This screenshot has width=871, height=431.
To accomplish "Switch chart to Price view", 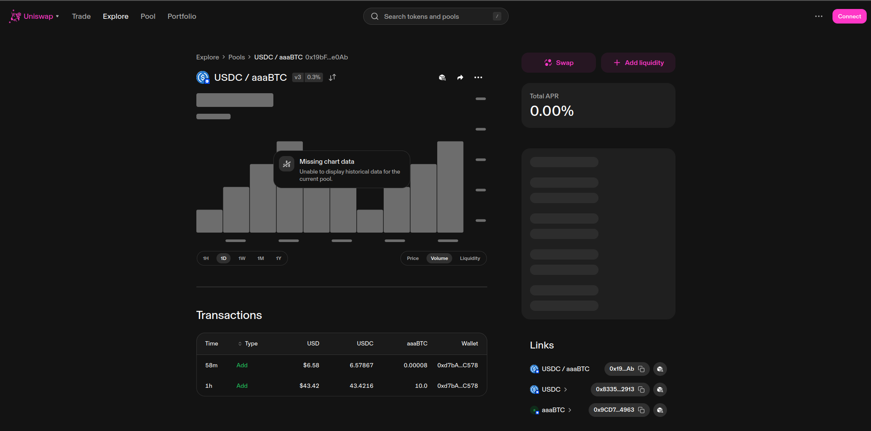I will pyautogui.click(x=412, y=258).
